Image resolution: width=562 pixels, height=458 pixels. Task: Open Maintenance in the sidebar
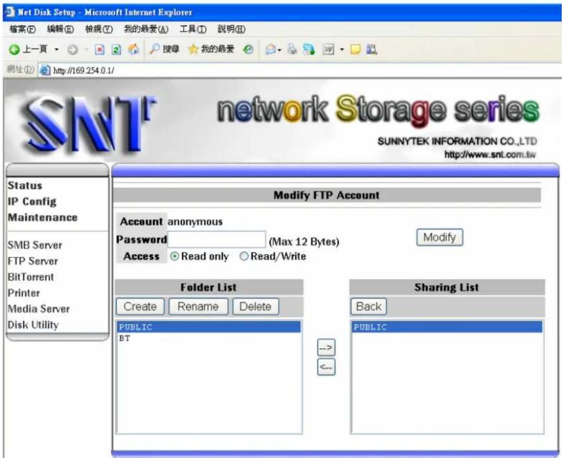pyautogui.click(x=43, y=217)
